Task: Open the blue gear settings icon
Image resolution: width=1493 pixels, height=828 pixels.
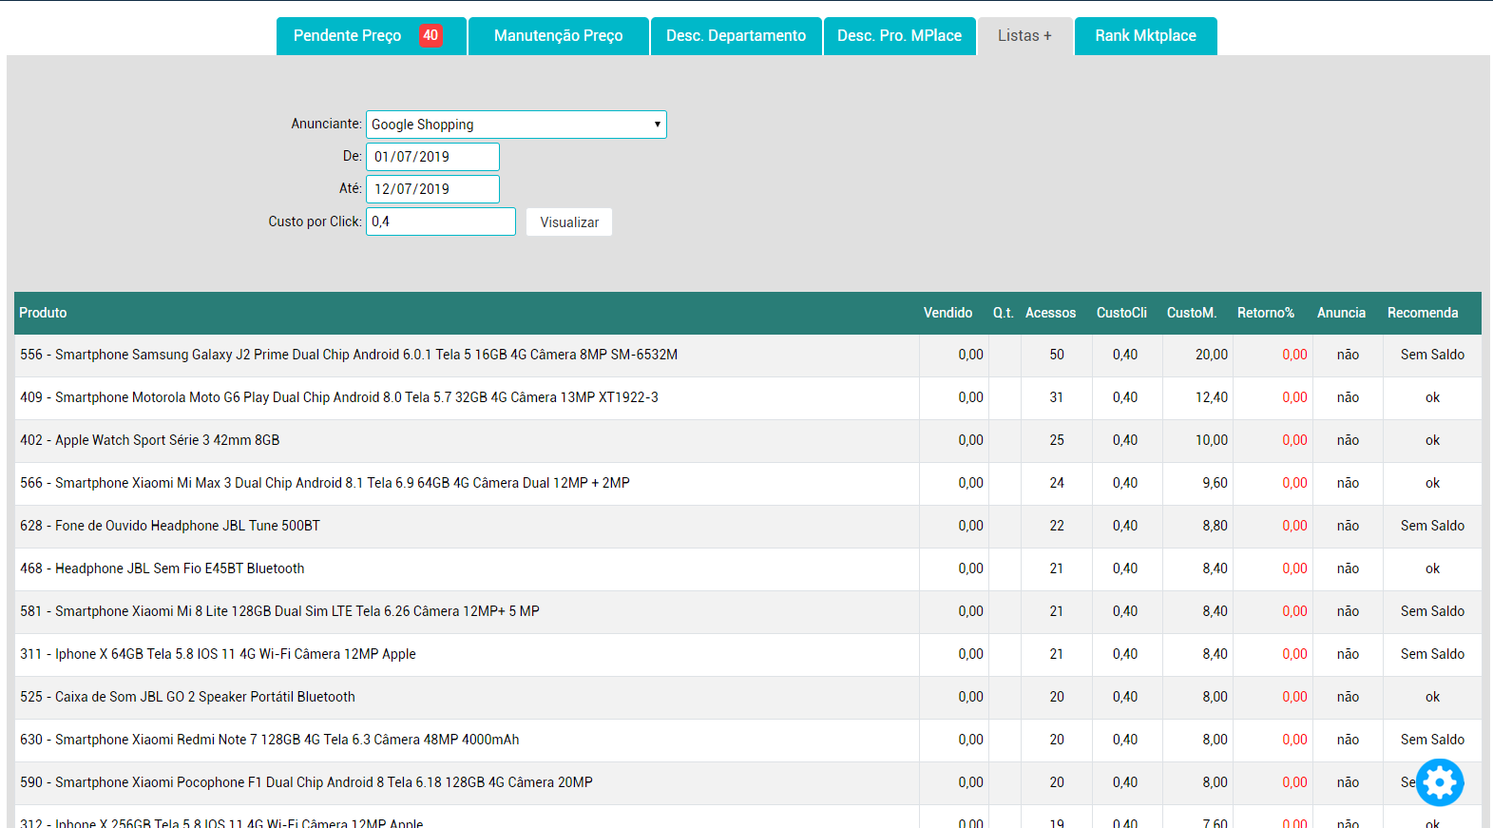Action: click(x=1440, y=782)
